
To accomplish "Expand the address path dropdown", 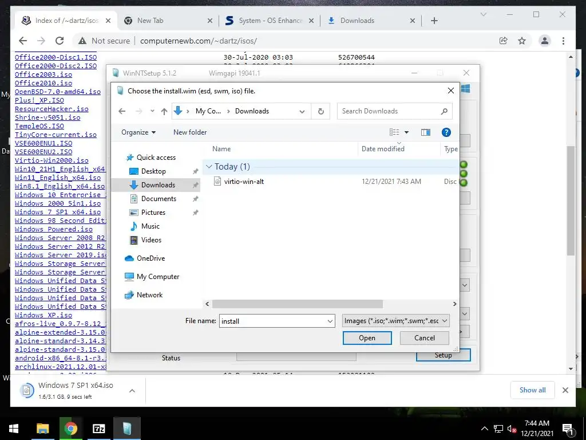I will [x=302, y=111].
